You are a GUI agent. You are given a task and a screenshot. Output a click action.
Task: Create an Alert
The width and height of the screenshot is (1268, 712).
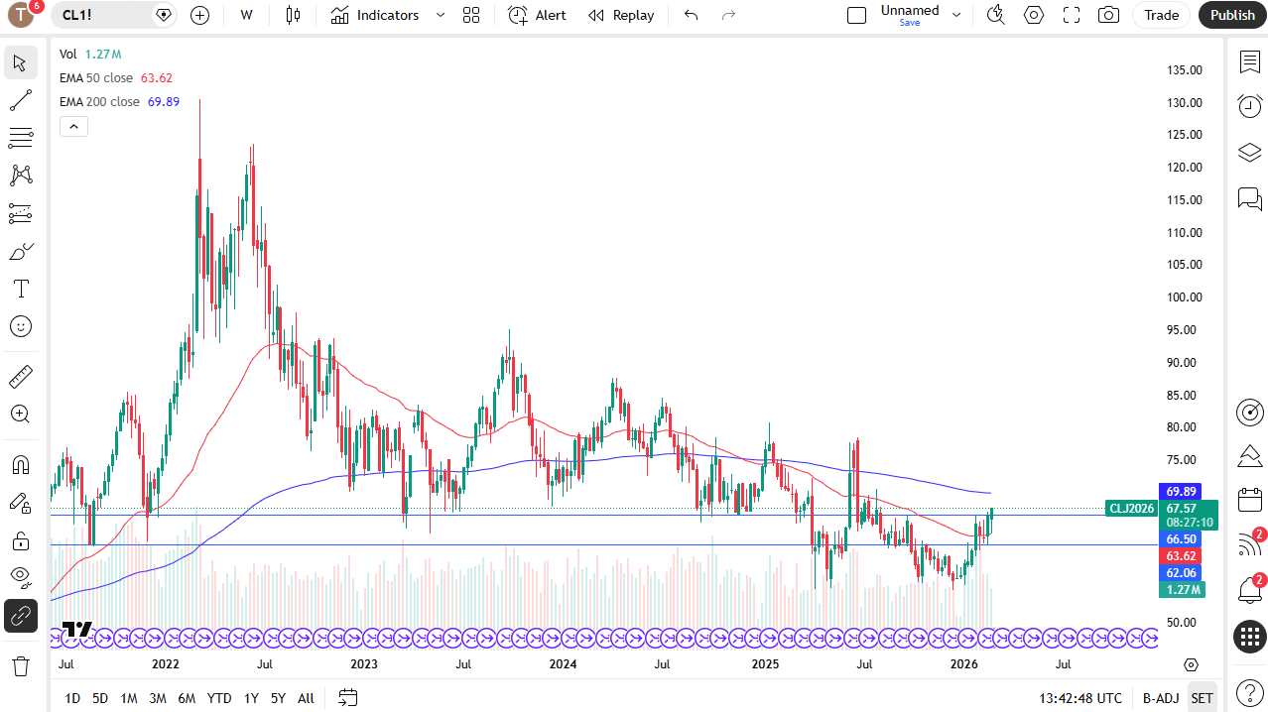537,15
